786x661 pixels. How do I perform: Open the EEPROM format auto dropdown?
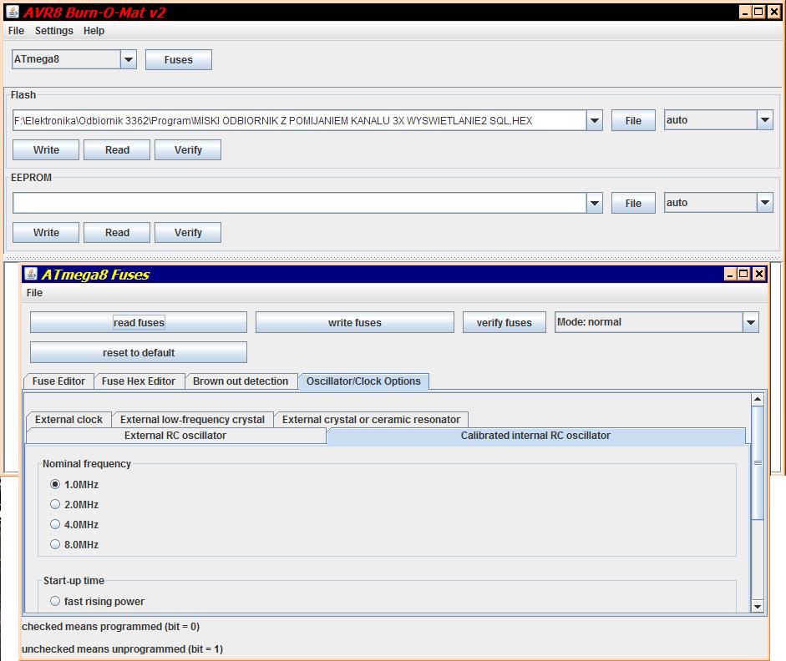(765, 203)
